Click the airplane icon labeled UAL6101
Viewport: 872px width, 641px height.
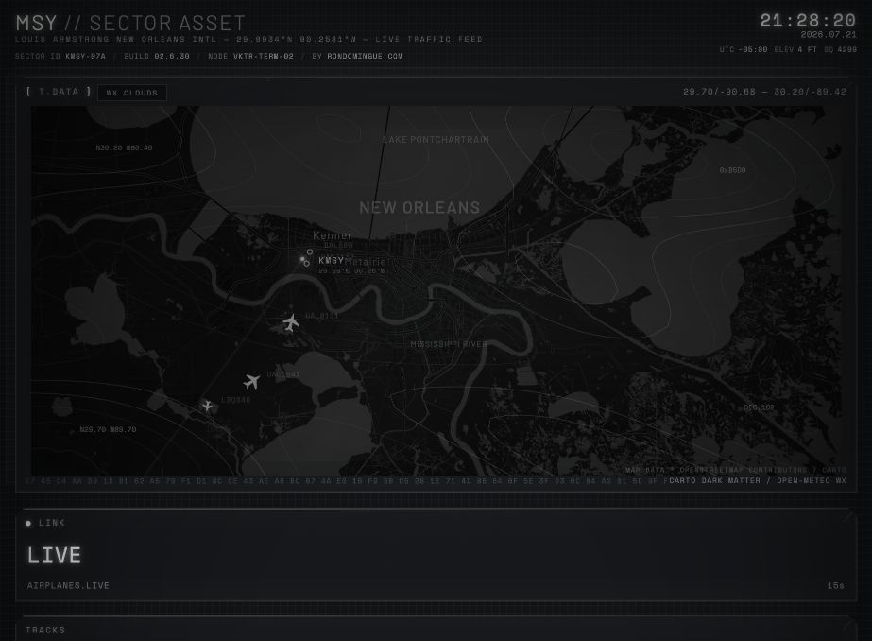[x=290, y=322]
